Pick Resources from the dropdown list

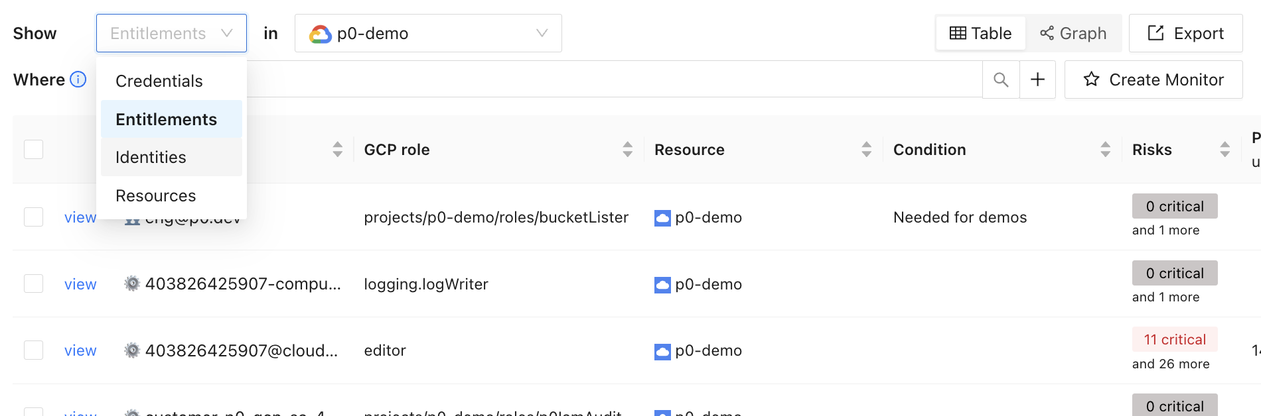[156, 195]
